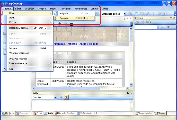Image resolution: width=177 pixels, height=120 pixels.
Task: Click the horizontal scrollbar left arrow
Action: click(34, 88)
